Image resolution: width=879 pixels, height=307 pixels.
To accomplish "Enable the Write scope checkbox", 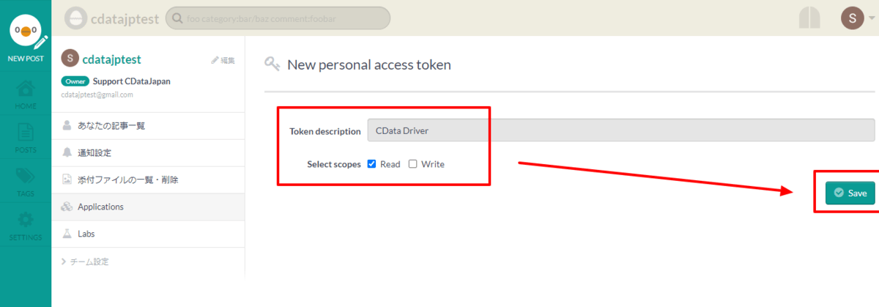I will click(x=413, y=164).
